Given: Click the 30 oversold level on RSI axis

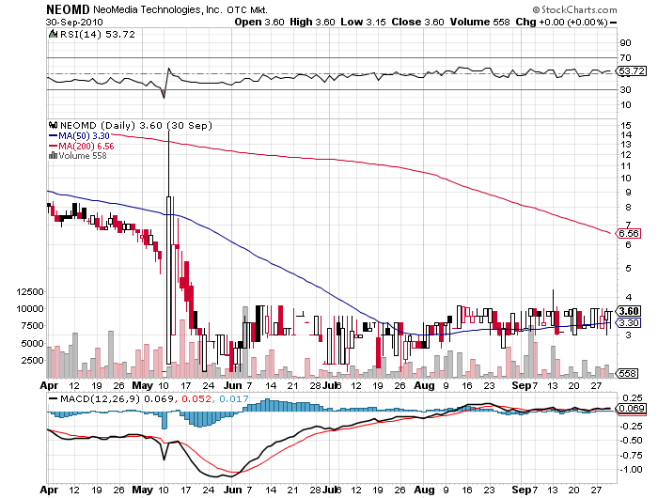Looking at the screenshot, I should 625,89.
